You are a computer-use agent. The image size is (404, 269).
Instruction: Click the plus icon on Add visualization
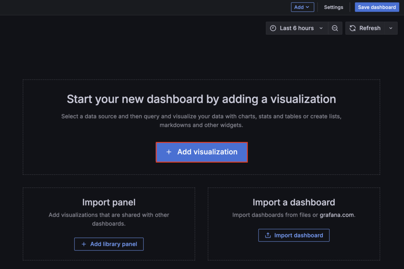click(169, 152)
